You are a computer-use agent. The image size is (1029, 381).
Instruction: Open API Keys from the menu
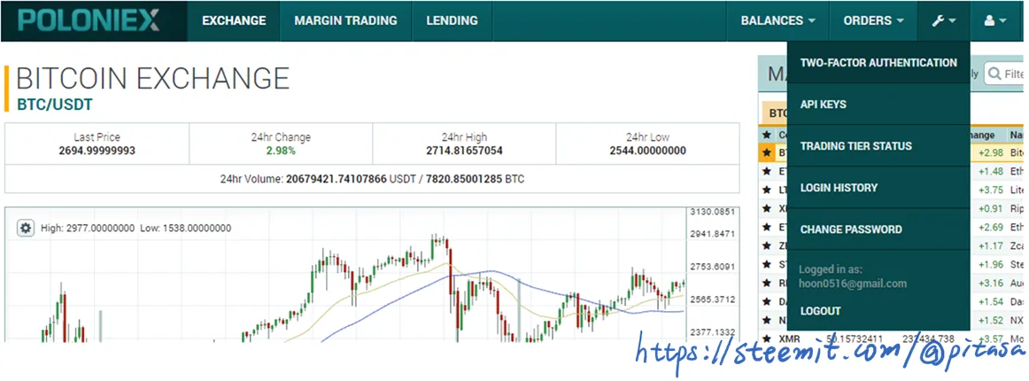(878, 105)
